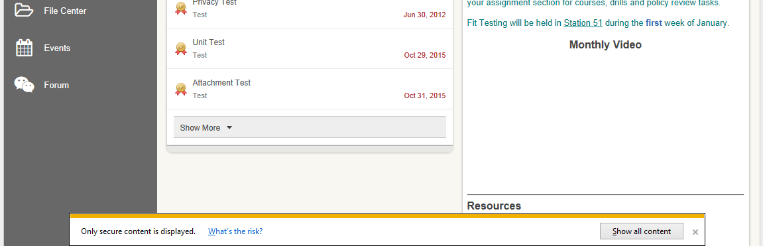The width and height of the screenshot is (763, 246).
Task: Open the Station 51 link
Action: 583,23
